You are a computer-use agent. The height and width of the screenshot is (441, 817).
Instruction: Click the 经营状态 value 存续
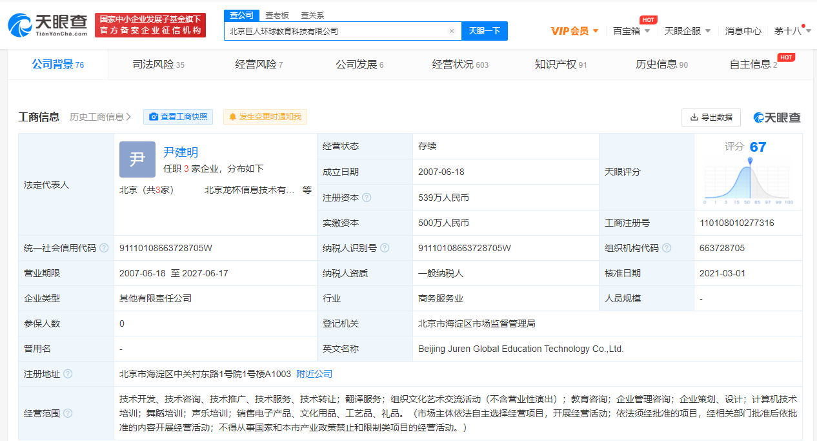pos(427,147)
